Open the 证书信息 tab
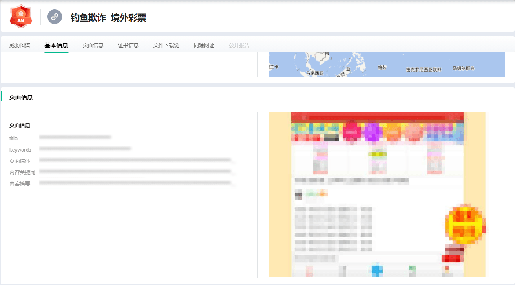Screen dimensions: 515x285 pos(128,45)
